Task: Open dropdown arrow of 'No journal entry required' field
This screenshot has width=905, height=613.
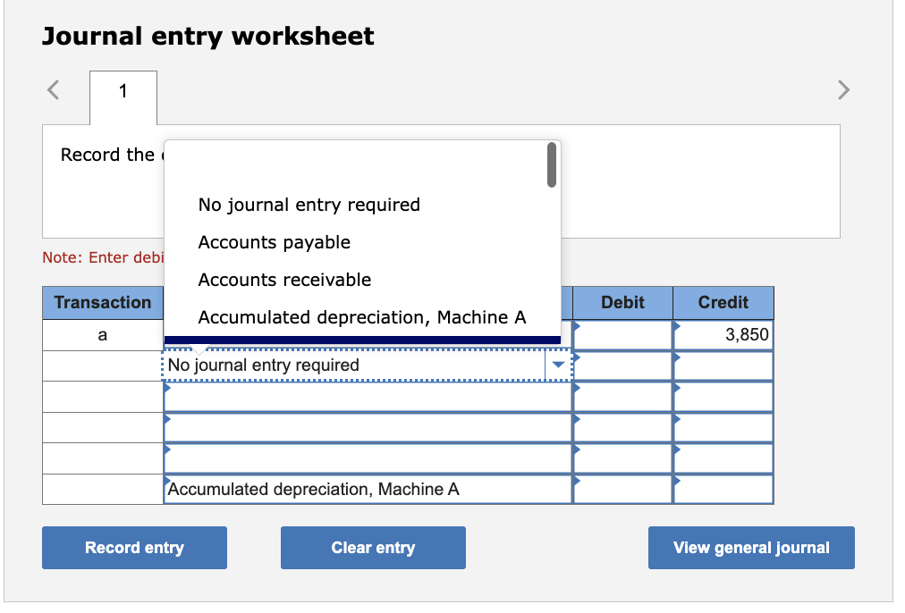Action: point(558,365)
